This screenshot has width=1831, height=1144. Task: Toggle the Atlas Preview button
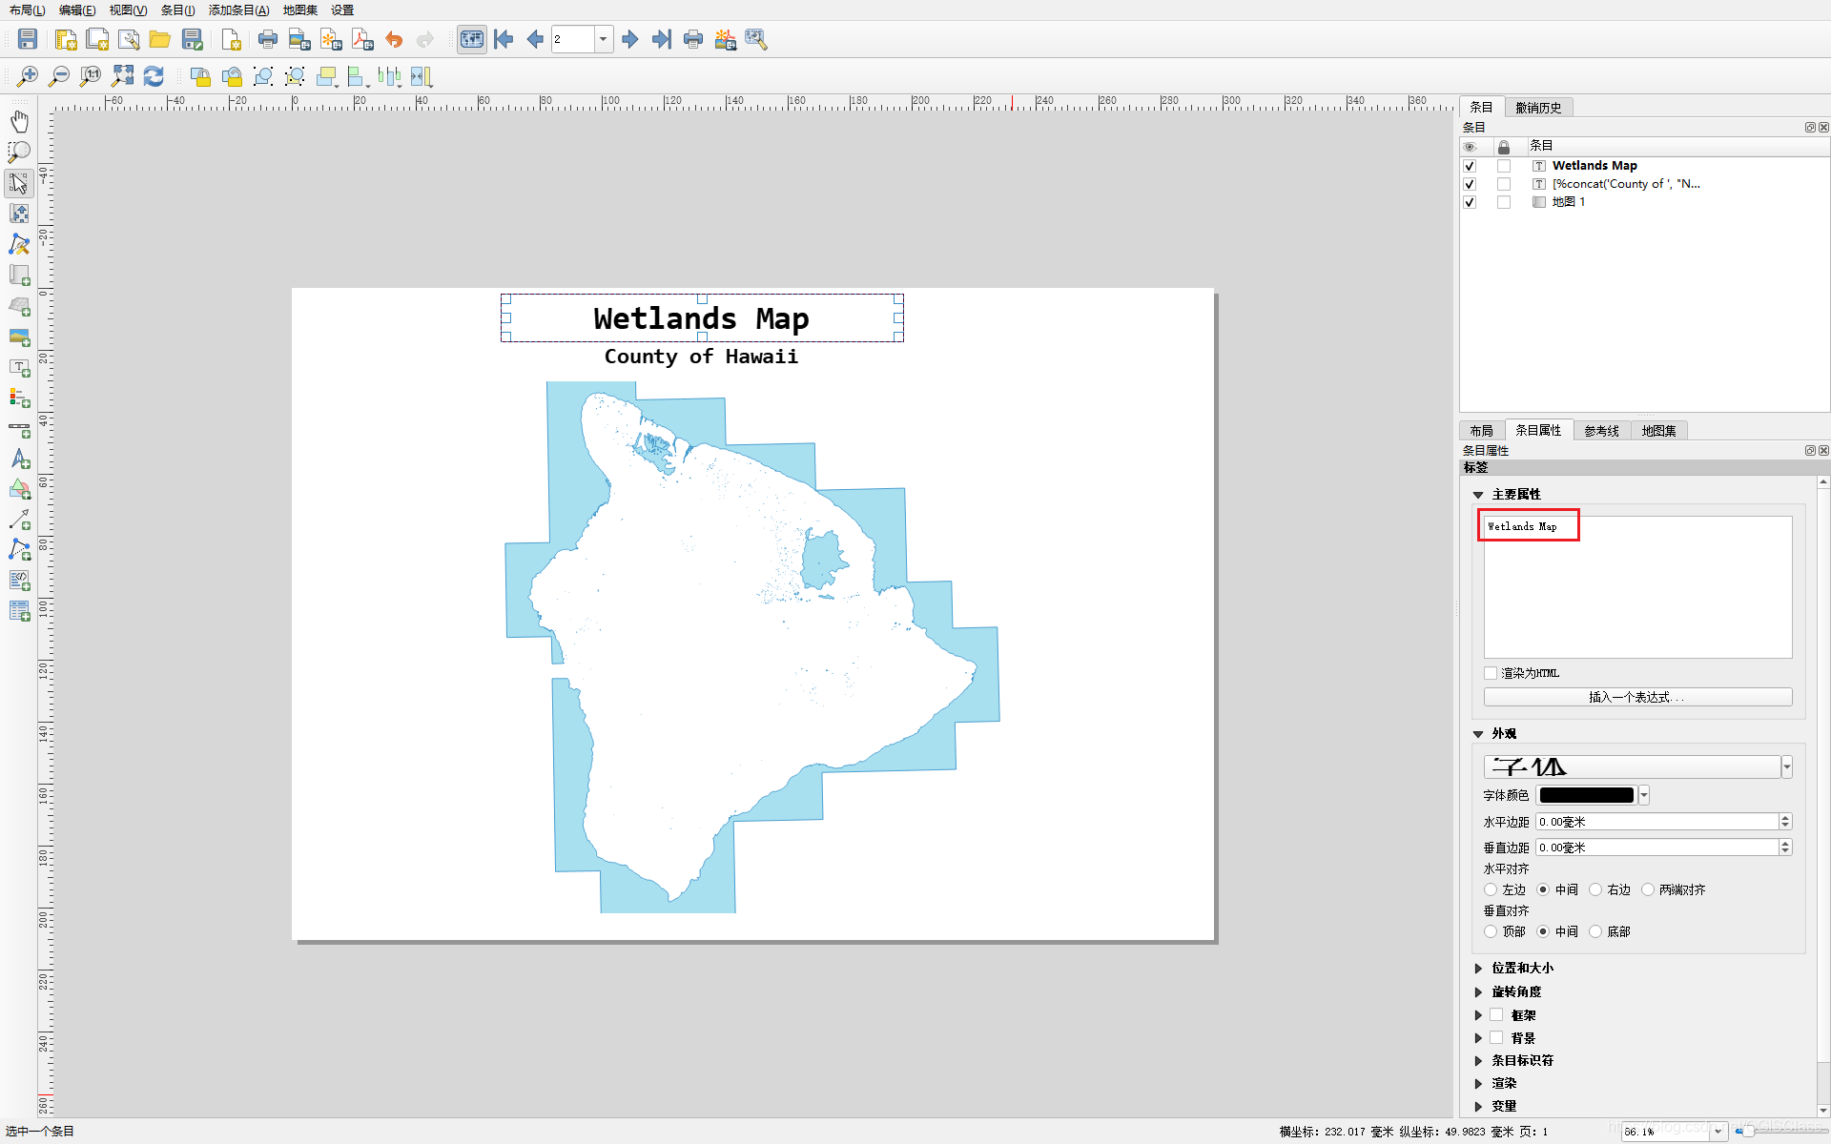pos(471,39)
